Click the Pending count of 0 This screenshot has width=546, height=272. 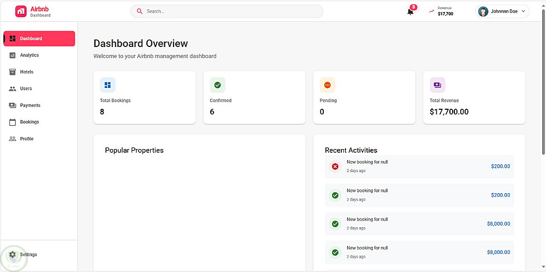[x=322, y=112]
